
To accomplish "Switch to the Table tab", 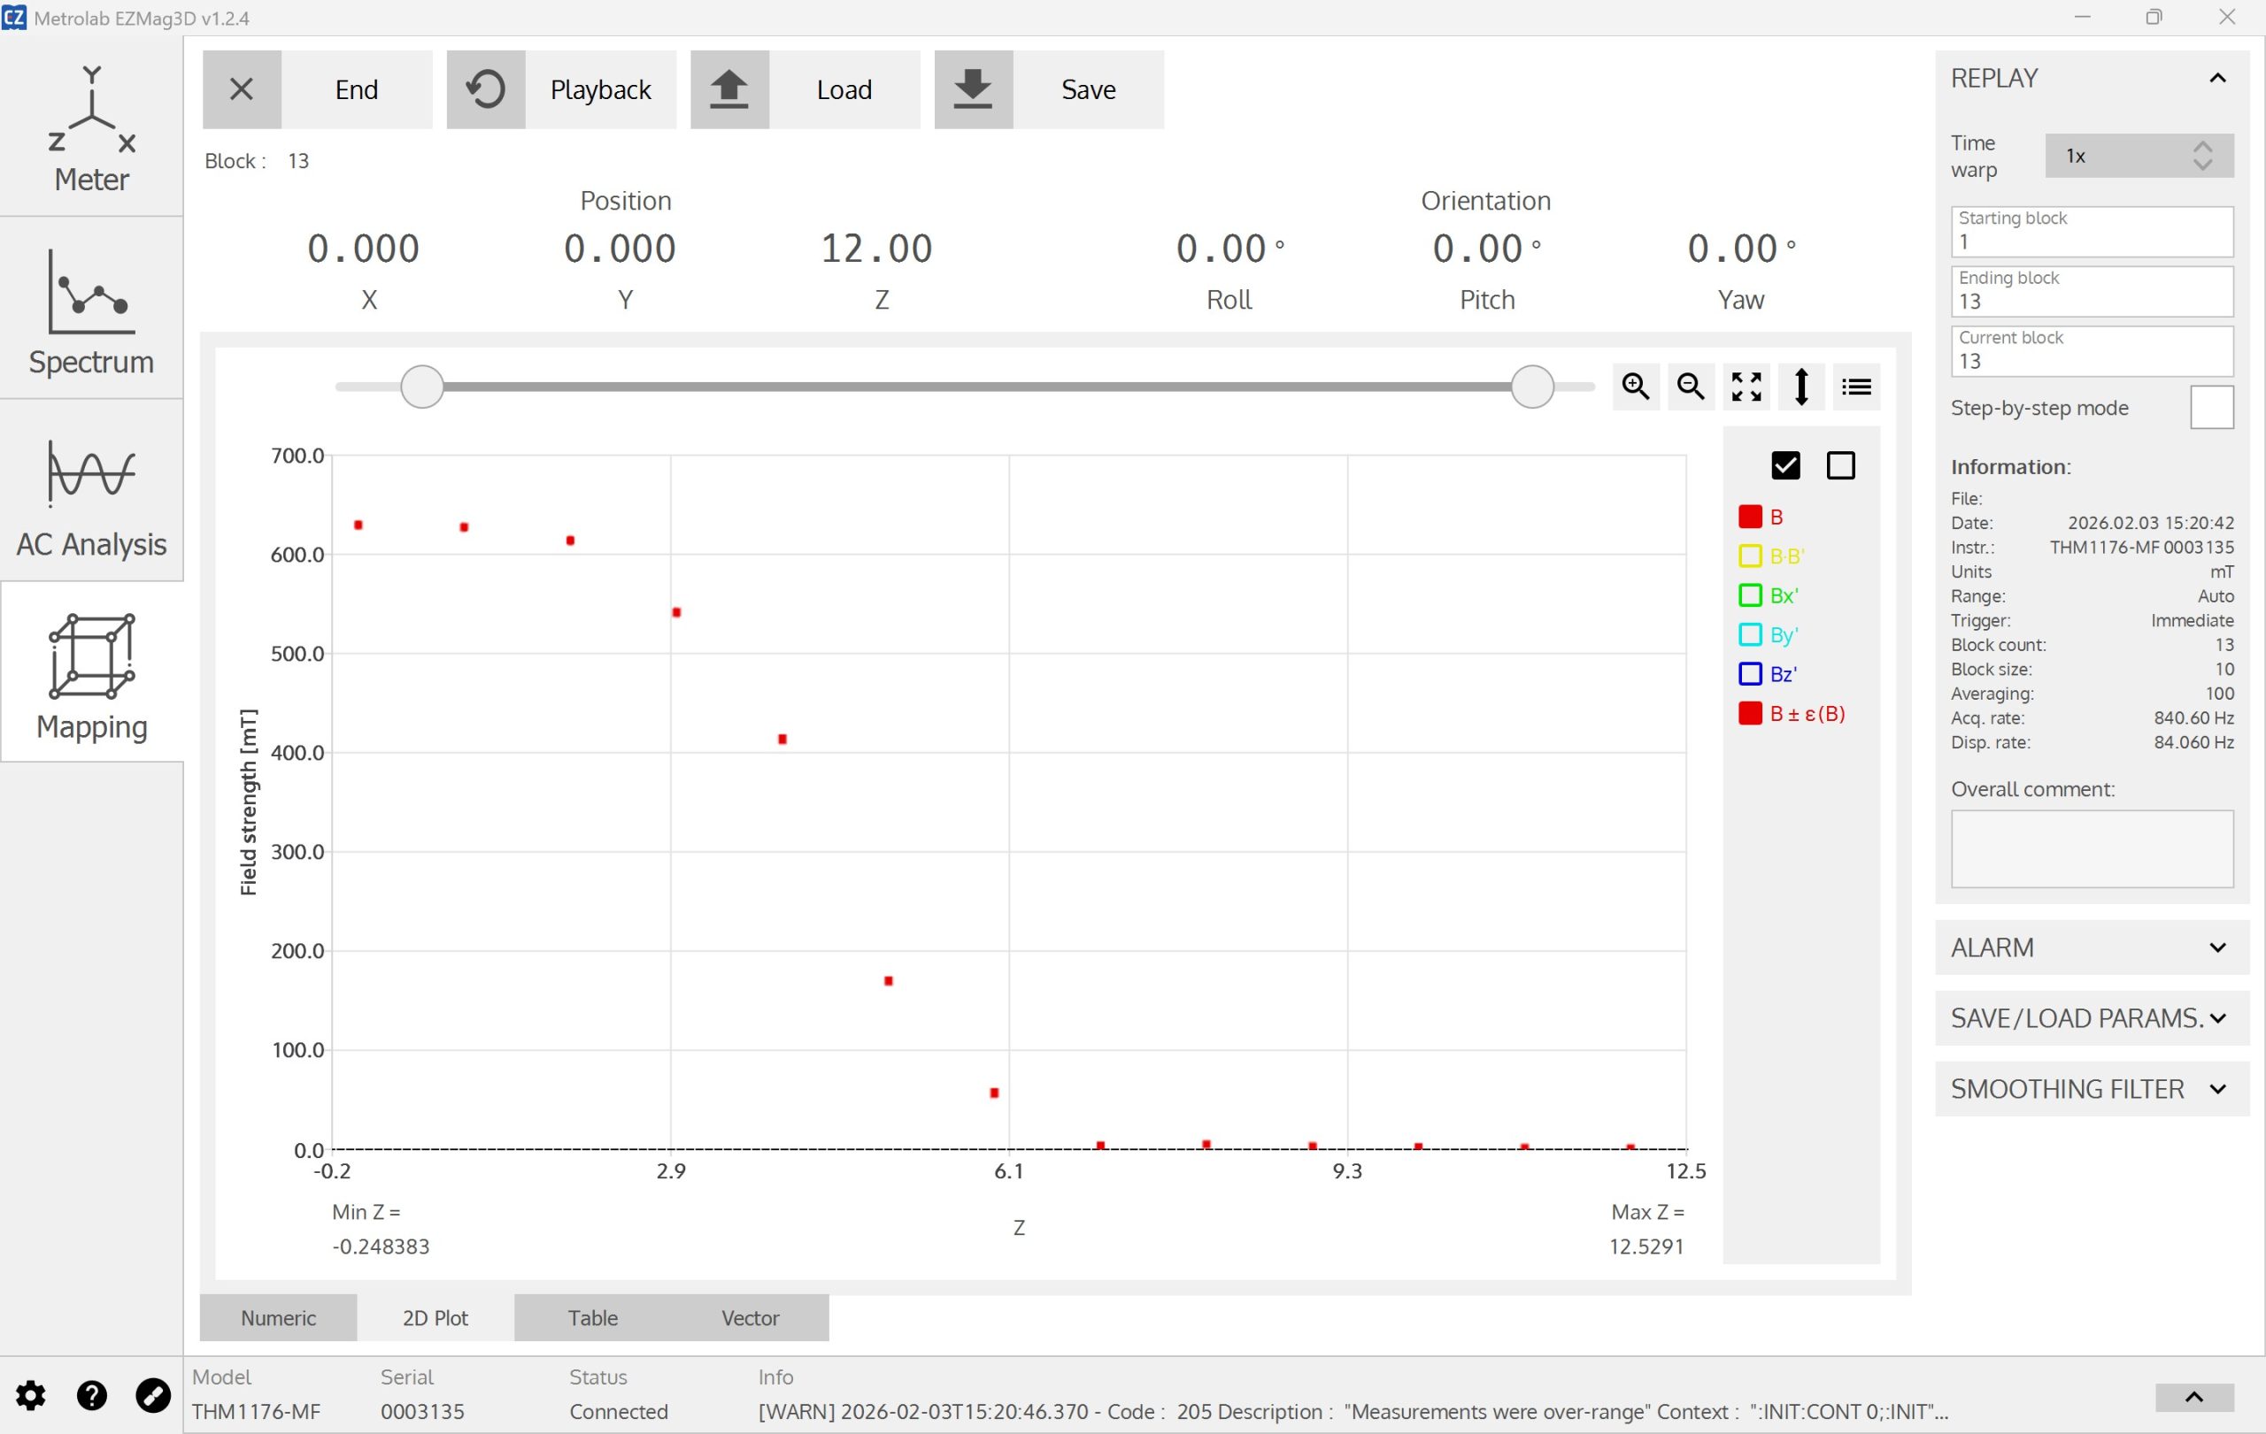I will [x=592, y=1317].
